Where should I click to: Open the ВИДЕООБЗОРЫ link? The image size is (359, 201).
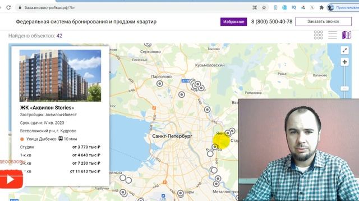12,161
